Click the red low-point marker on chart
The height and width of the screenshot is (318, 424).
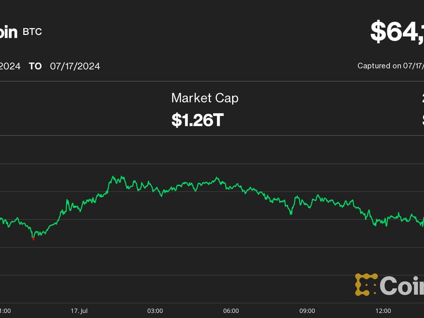tap(33, 238)
